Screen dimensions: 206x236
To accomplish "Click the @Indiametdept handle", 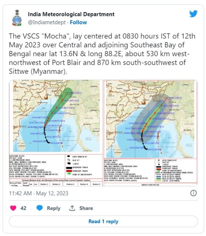I will (47, 22).
